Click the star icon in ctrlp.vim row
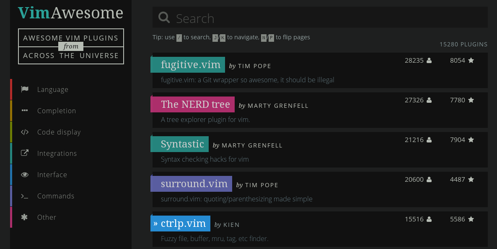This screenshot has width=497, height=249. [471, 219]
